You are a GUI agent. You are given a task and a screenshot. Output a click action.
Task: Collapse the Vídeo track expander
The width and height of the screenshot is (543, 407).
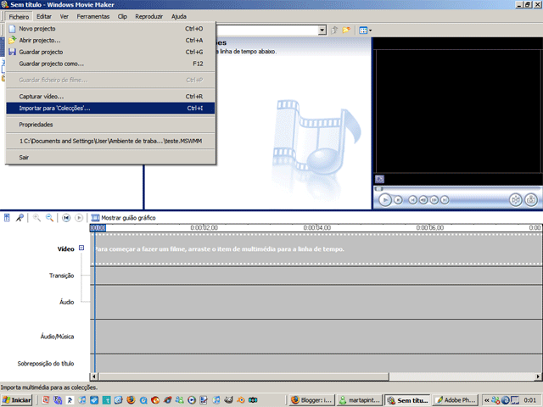pyautogui.click(x=81, y=248)
